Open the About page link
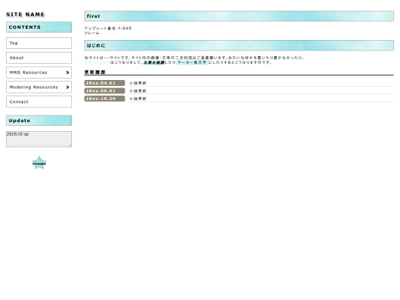Image resolution: width=400 pixels, height=300 pixels. (39, 58)
